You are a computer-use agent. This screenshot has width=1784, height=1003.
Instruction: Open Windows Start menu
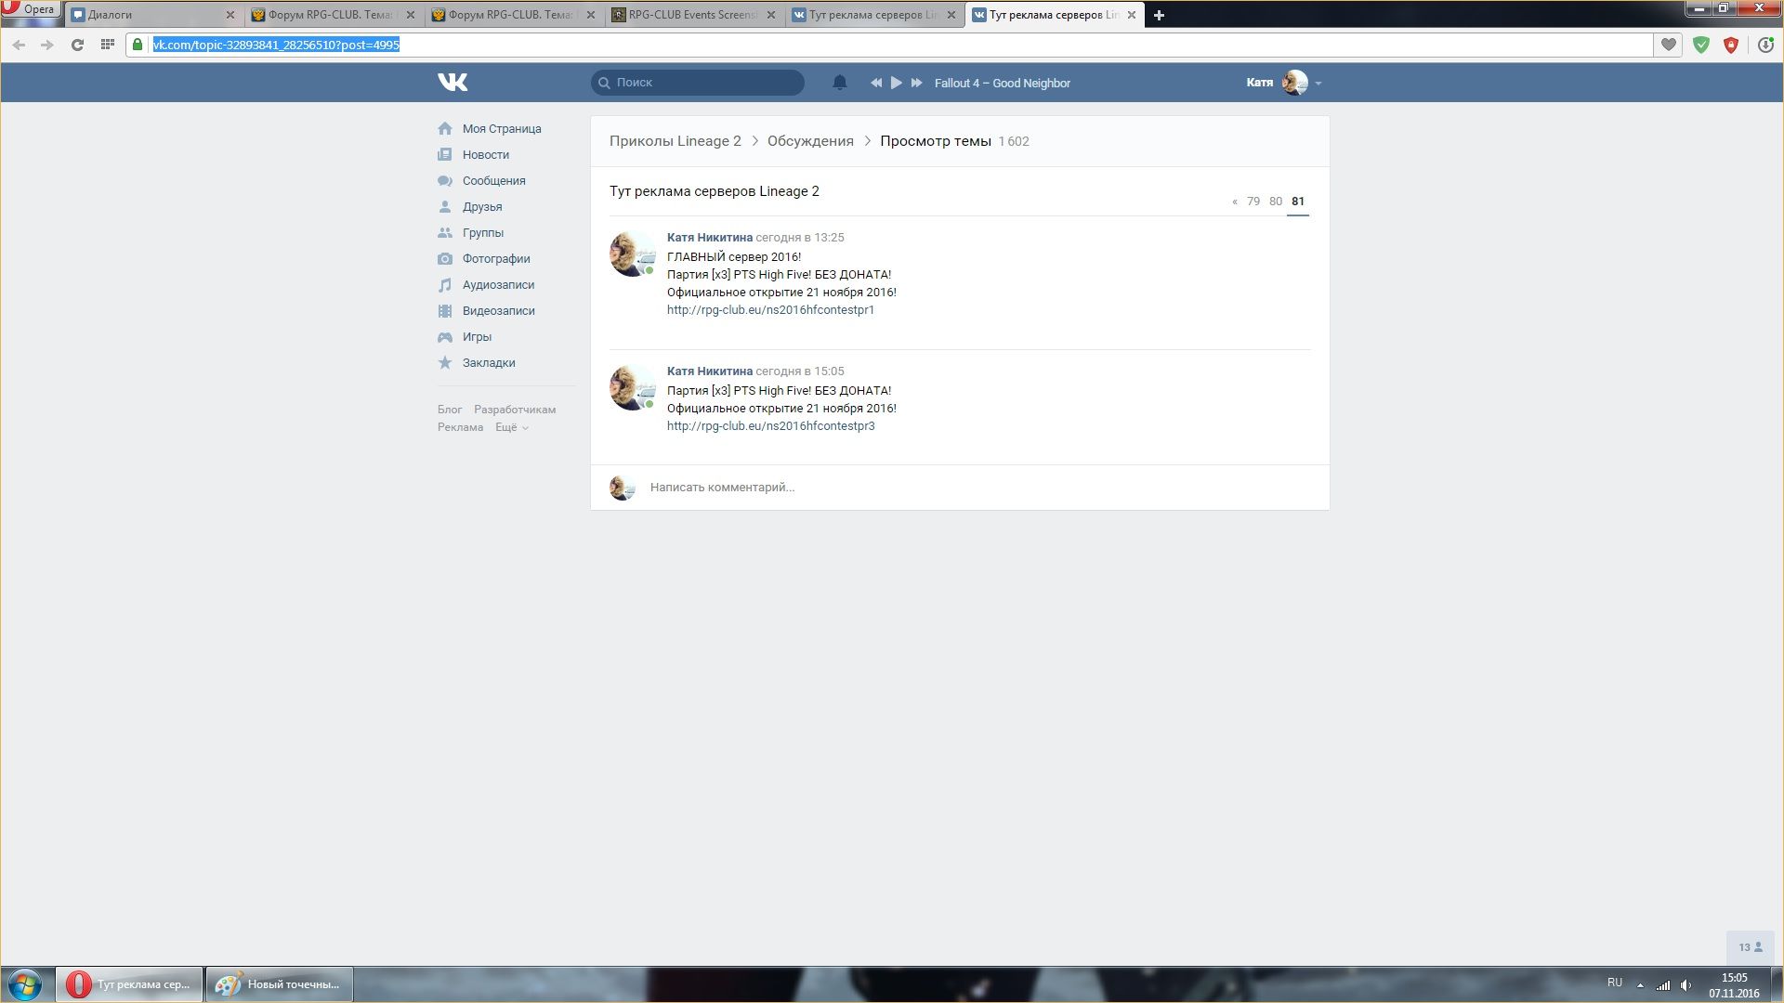click(25, 984)
